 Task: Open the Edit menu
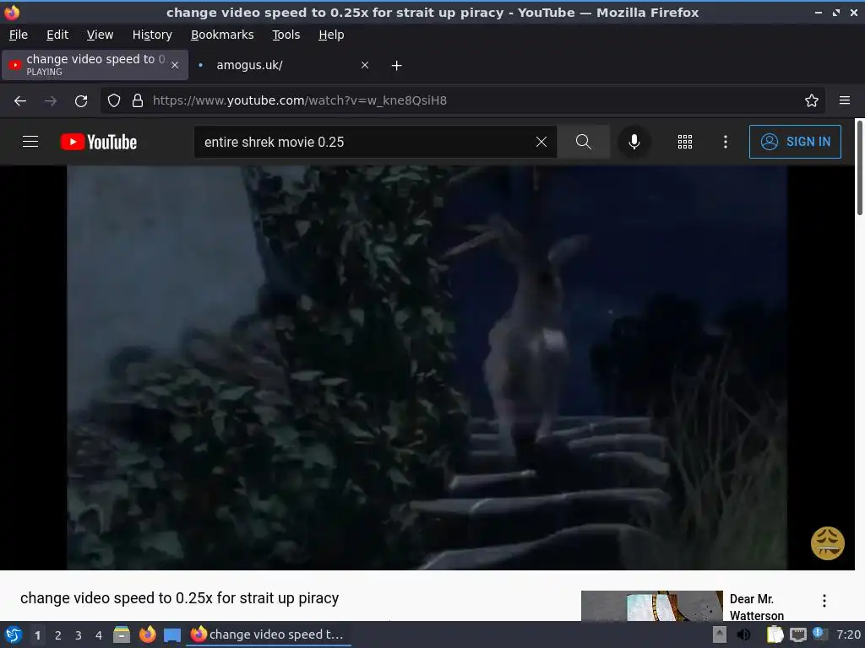(x=57, y=35)
